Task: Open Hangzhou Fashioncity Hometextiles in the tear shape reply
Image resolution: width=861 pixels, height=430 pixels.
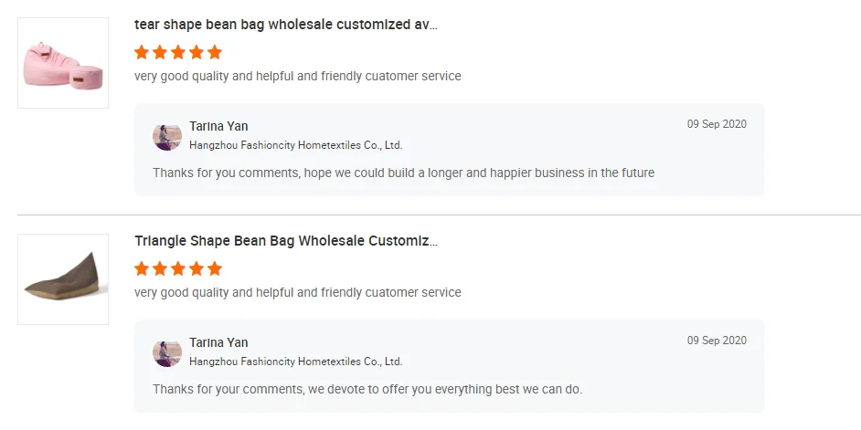Action: [x=295, y=145]
